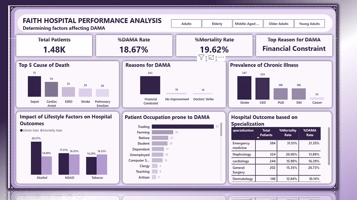The image size is (357, 200).
Task: Select the Retiree bar in occupation chart
Action: [160, 138]
